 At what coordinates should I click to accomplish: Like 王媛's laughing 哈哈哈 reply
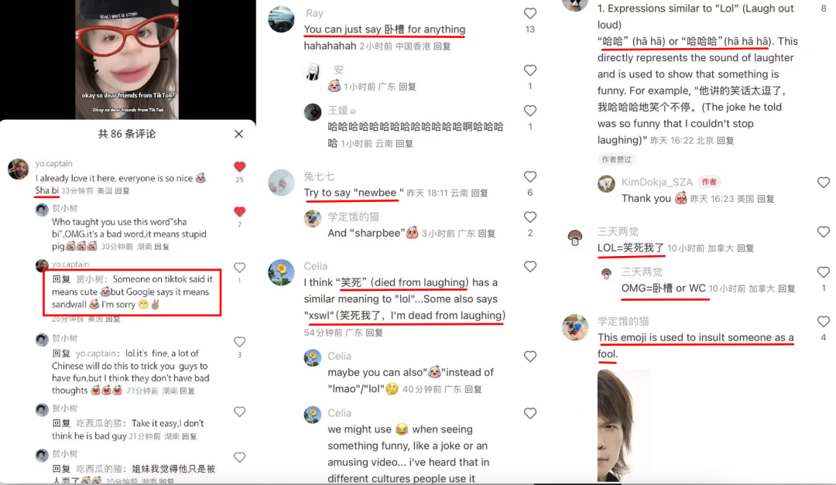pos(530,111)
